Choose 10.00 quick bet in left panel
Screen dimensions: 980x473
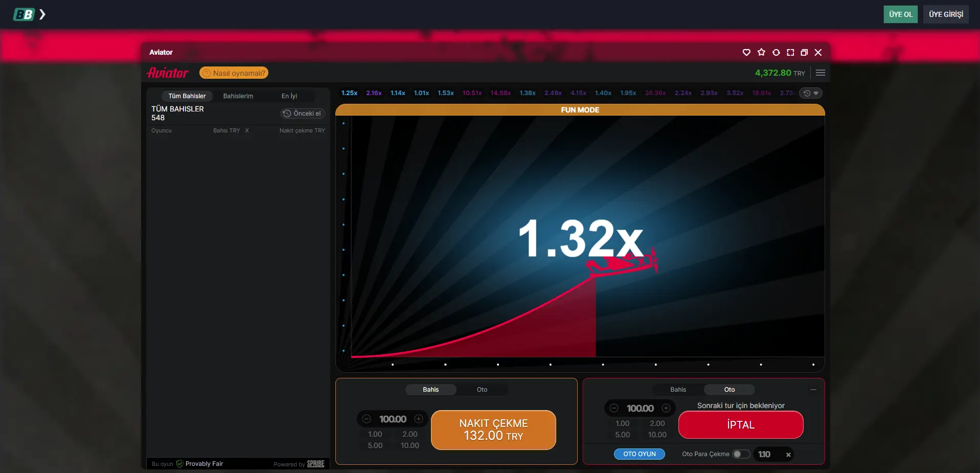point(410,445)
